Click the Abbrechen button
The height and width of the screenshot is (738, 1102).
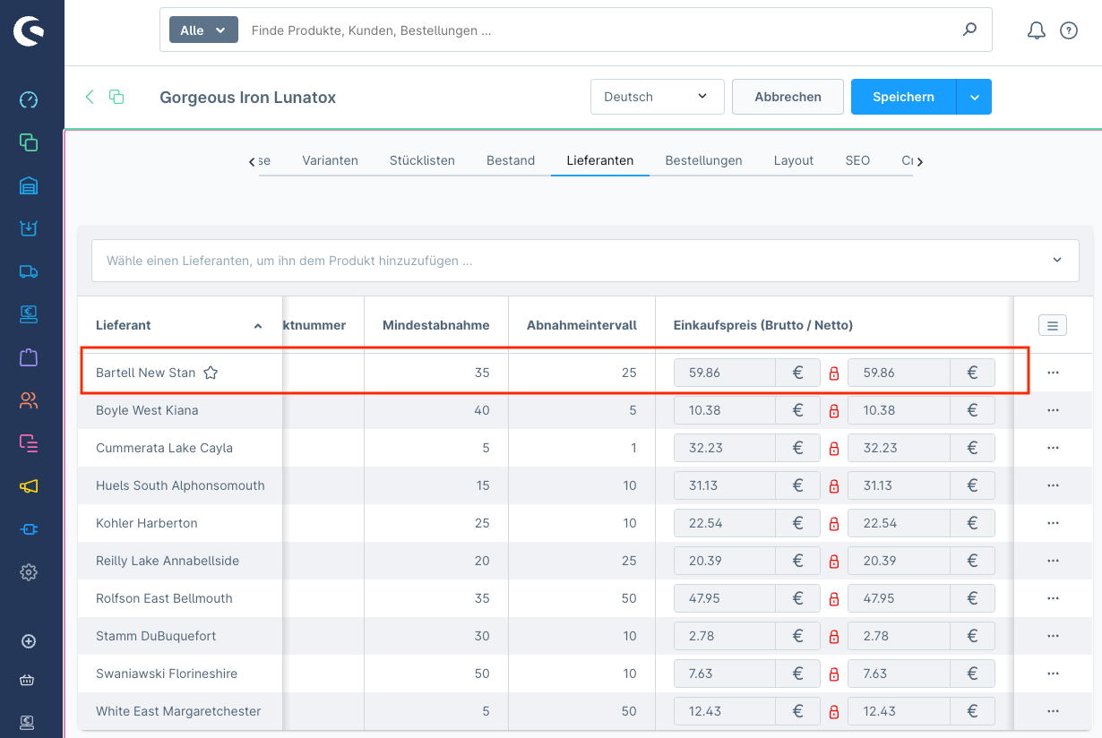pos(788,97)
